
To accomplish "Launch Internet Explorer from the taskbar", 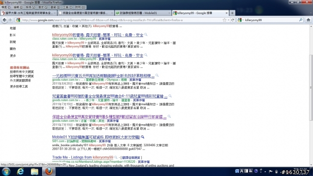I will click(x=20, y=172).
